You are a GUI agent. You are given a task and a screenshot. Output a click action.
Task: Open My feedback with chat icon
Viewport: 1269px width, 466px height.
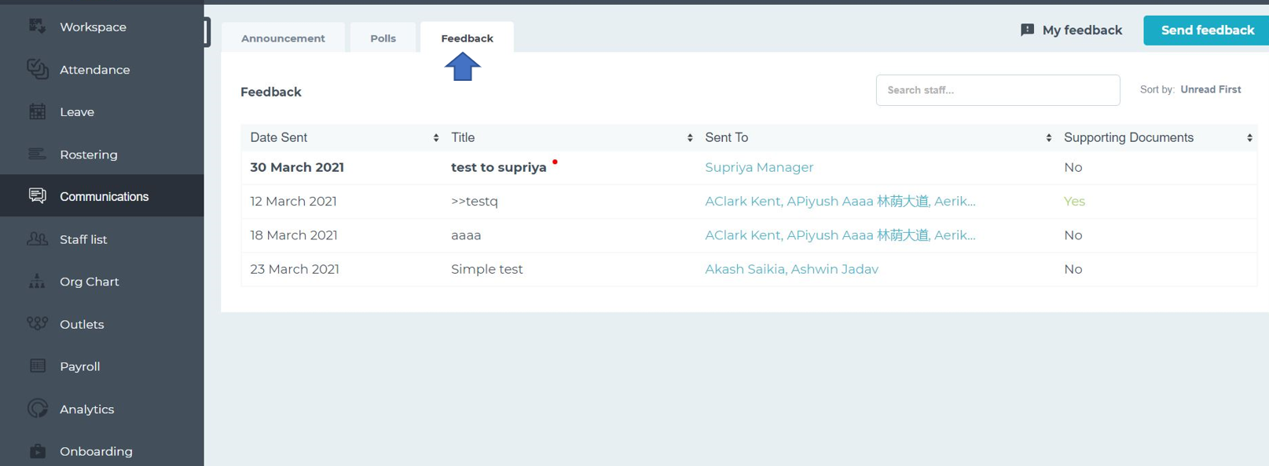[1071, 30]
